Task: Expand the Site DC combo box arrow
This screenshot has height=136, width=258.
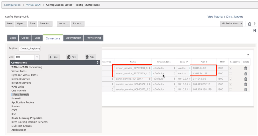Action: click(x=37, y=57)
